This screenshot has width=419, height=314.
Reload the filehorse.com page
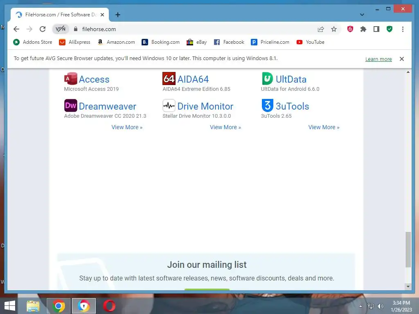[x=43, y=29]
